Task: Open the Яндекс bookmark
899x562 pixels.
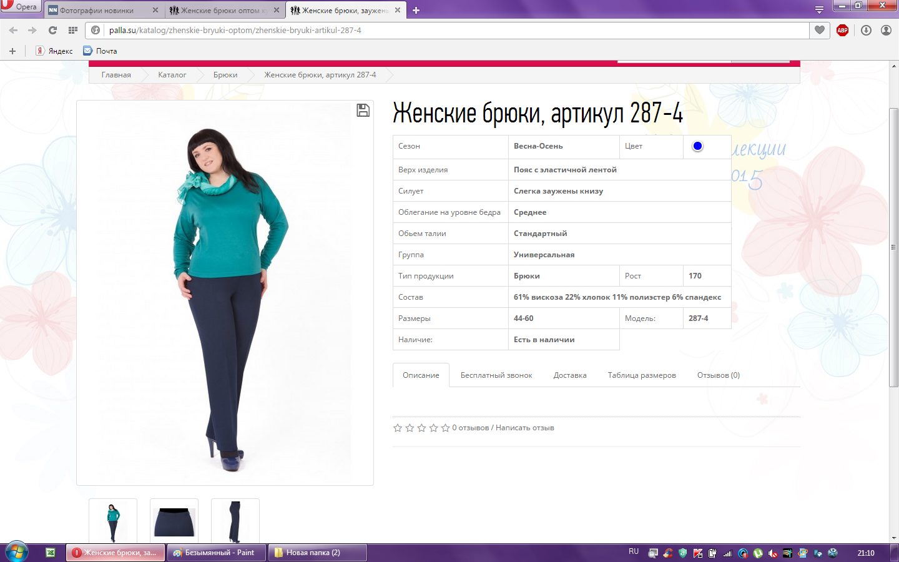Action: point(54,51)
